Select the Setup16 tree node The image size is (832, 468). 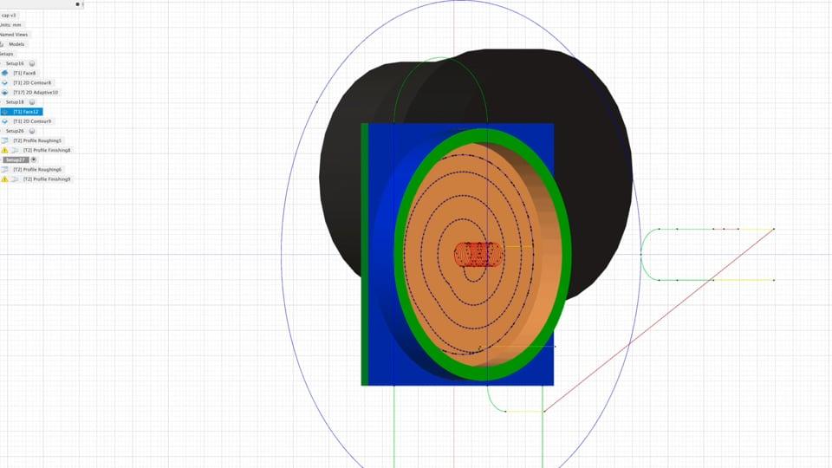click(x=15, y=63)
